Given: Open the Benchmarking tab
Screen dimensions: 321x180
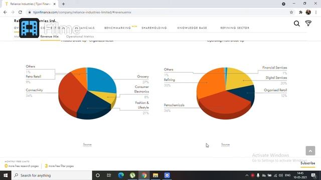Looking at the screenshot, I should point(117,28).
